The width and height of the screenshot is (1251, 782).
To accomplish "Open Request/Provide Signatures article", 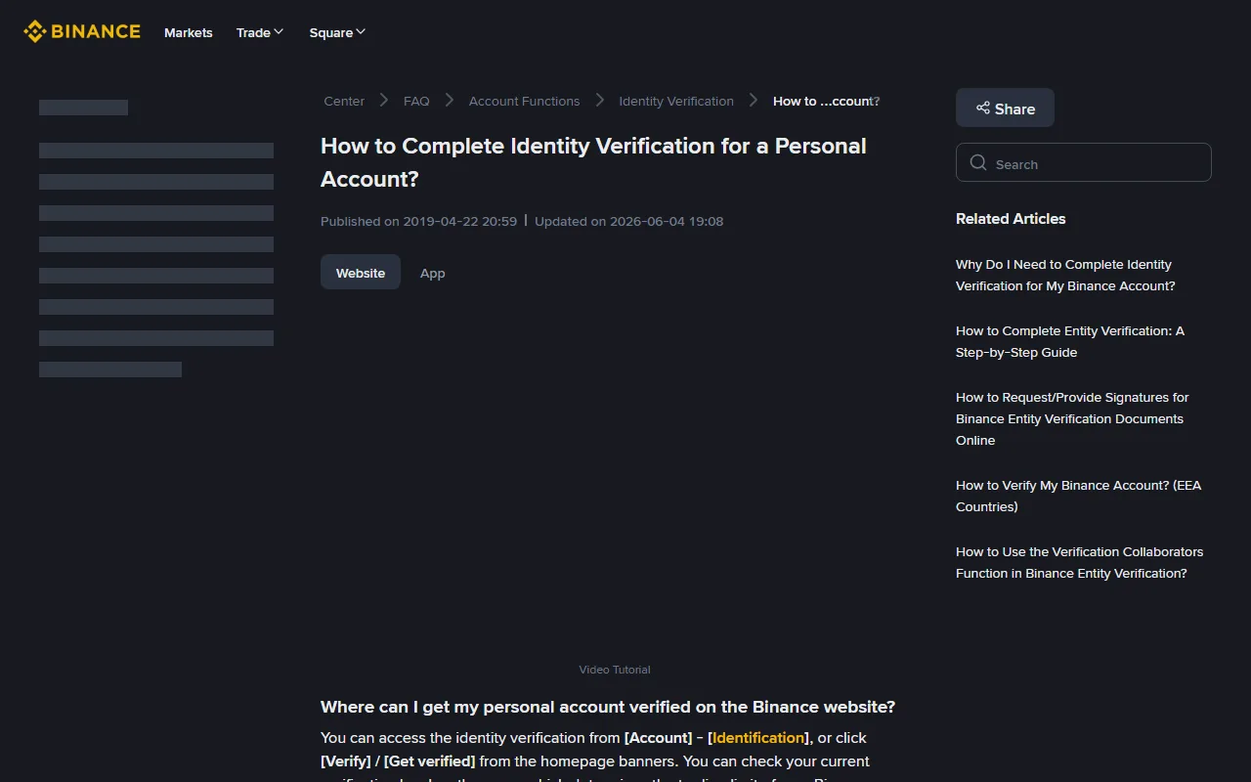I will point(1072,418).
